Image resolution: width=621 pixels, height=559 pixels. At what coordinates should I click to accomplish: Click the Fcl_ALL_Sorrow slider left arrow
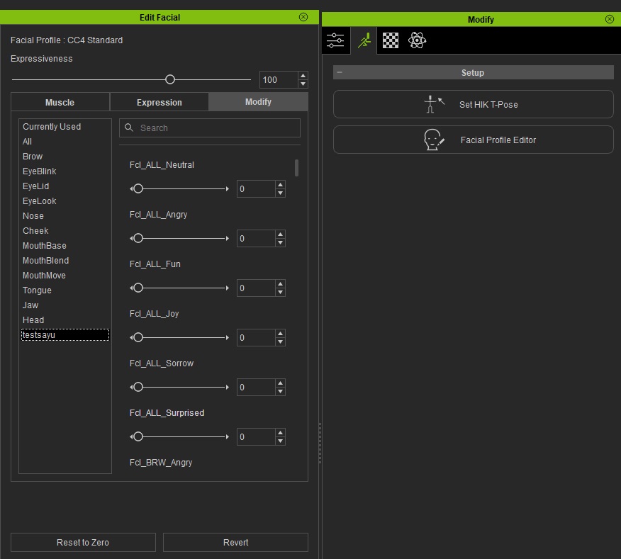(x=131, y=387)
